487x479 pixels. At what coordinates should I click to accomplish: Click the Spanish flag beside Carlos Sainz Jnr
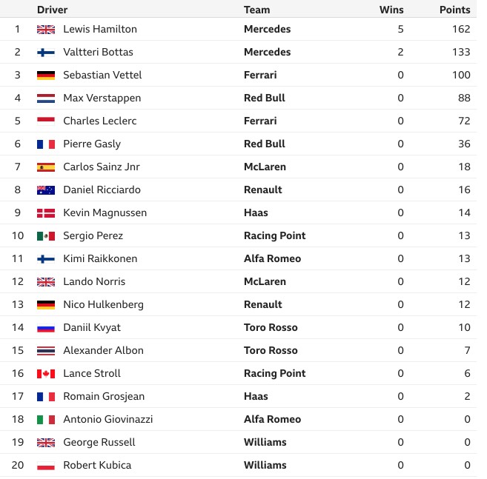tap(46, 167)
